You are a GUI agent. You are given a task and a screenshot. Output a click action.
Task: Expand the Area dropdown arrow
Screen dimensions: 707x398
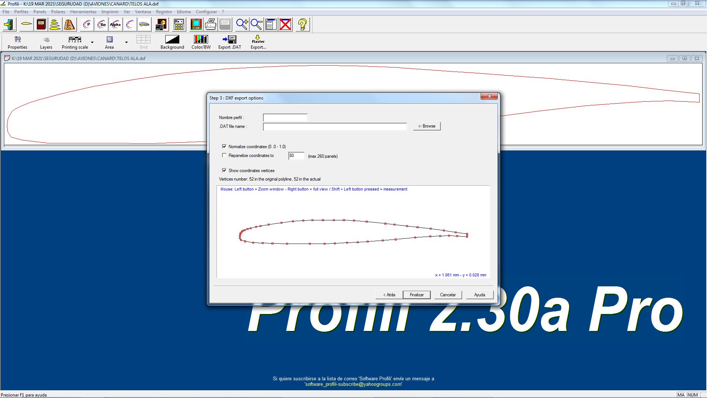click(126, 42)
